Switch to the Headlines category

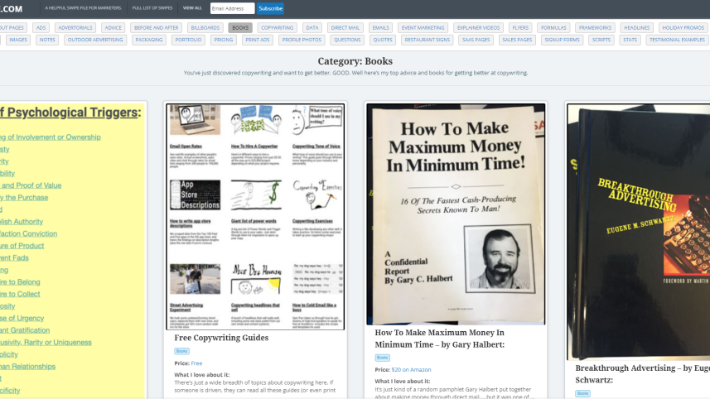tap(636, 27)
